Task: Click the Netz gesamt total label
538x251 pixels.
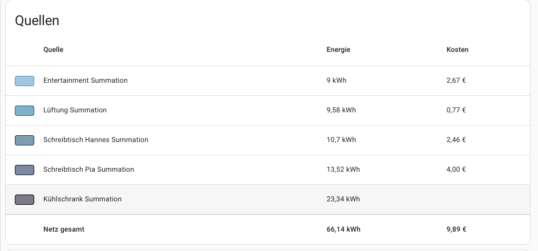Action: (64, 230)
